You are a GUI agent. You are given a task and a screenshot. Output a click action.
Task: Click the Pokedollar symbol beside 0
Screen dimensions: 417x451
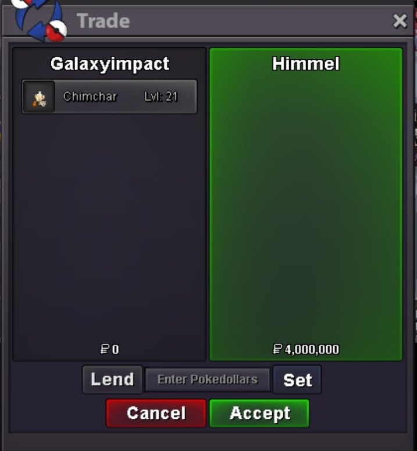105,349
